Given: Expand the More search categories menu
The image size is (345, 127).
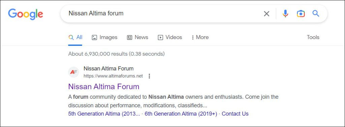Looking at the screenshot, I should click(x=200, y=37).
